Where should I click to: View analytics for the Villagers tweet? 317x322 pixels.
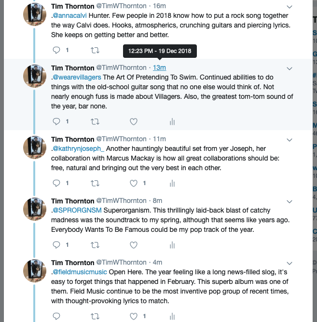tap(172, 121)
